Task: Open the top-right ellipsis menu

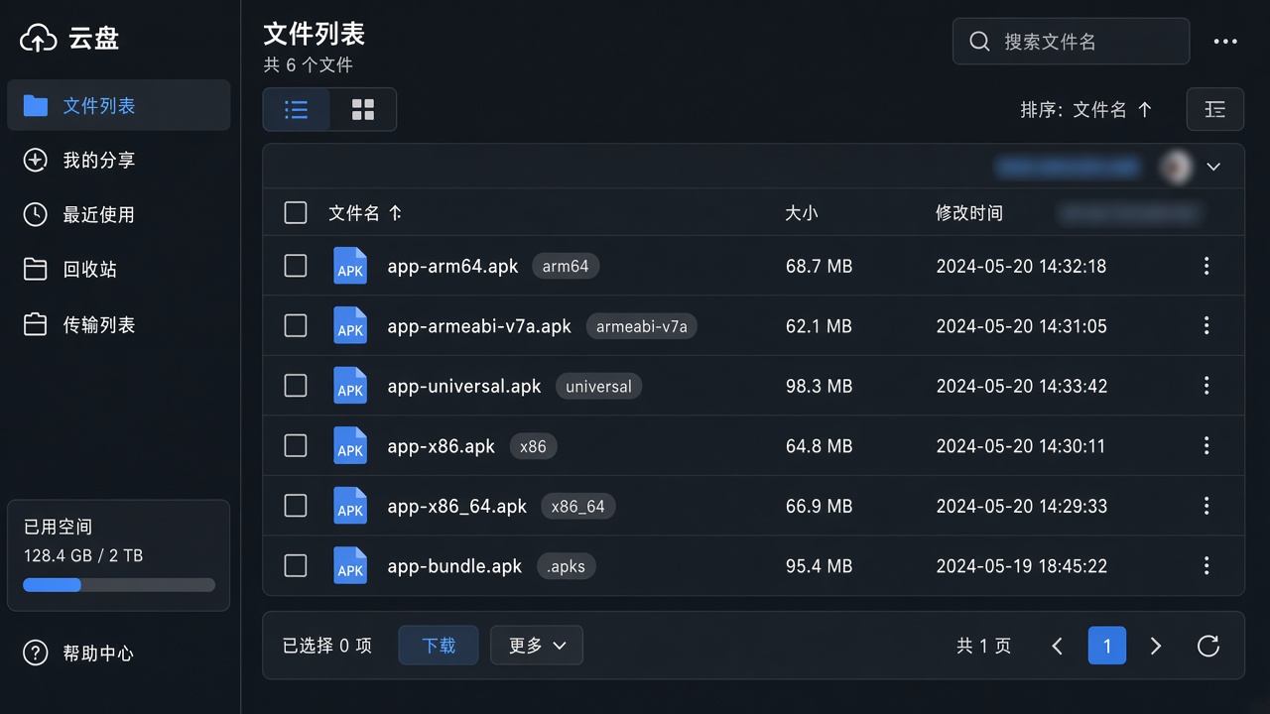Action: click(x=1225, y=42)
